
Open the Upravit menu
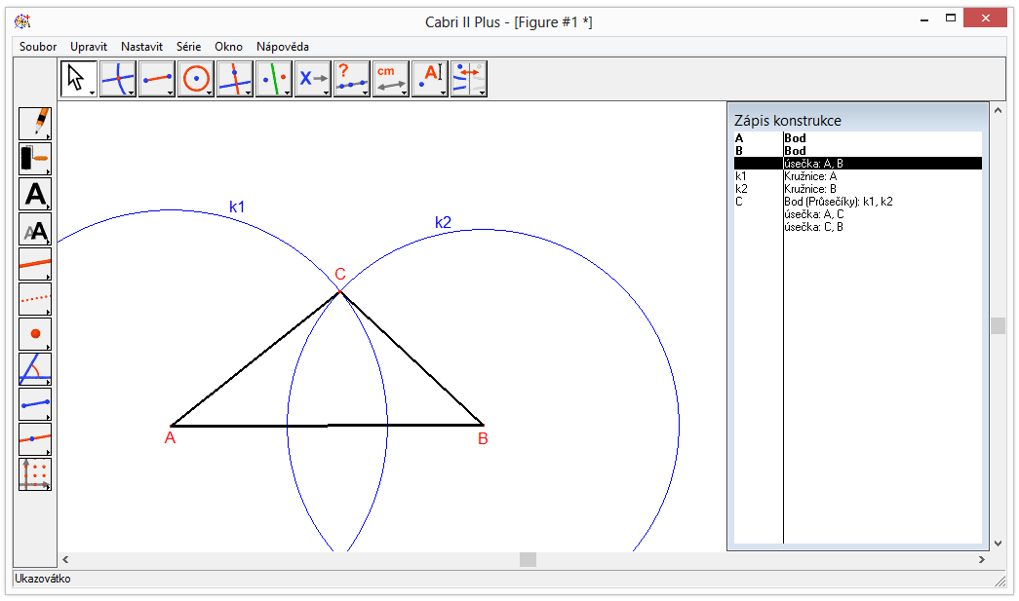89,47
